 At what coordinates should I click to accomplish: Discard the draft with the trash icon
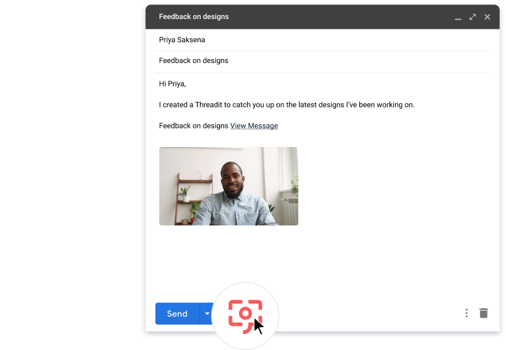(x=484, y=313)
